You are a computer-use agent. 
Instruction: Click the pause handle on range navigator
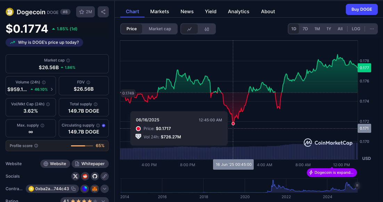click(x=357, y=185)
